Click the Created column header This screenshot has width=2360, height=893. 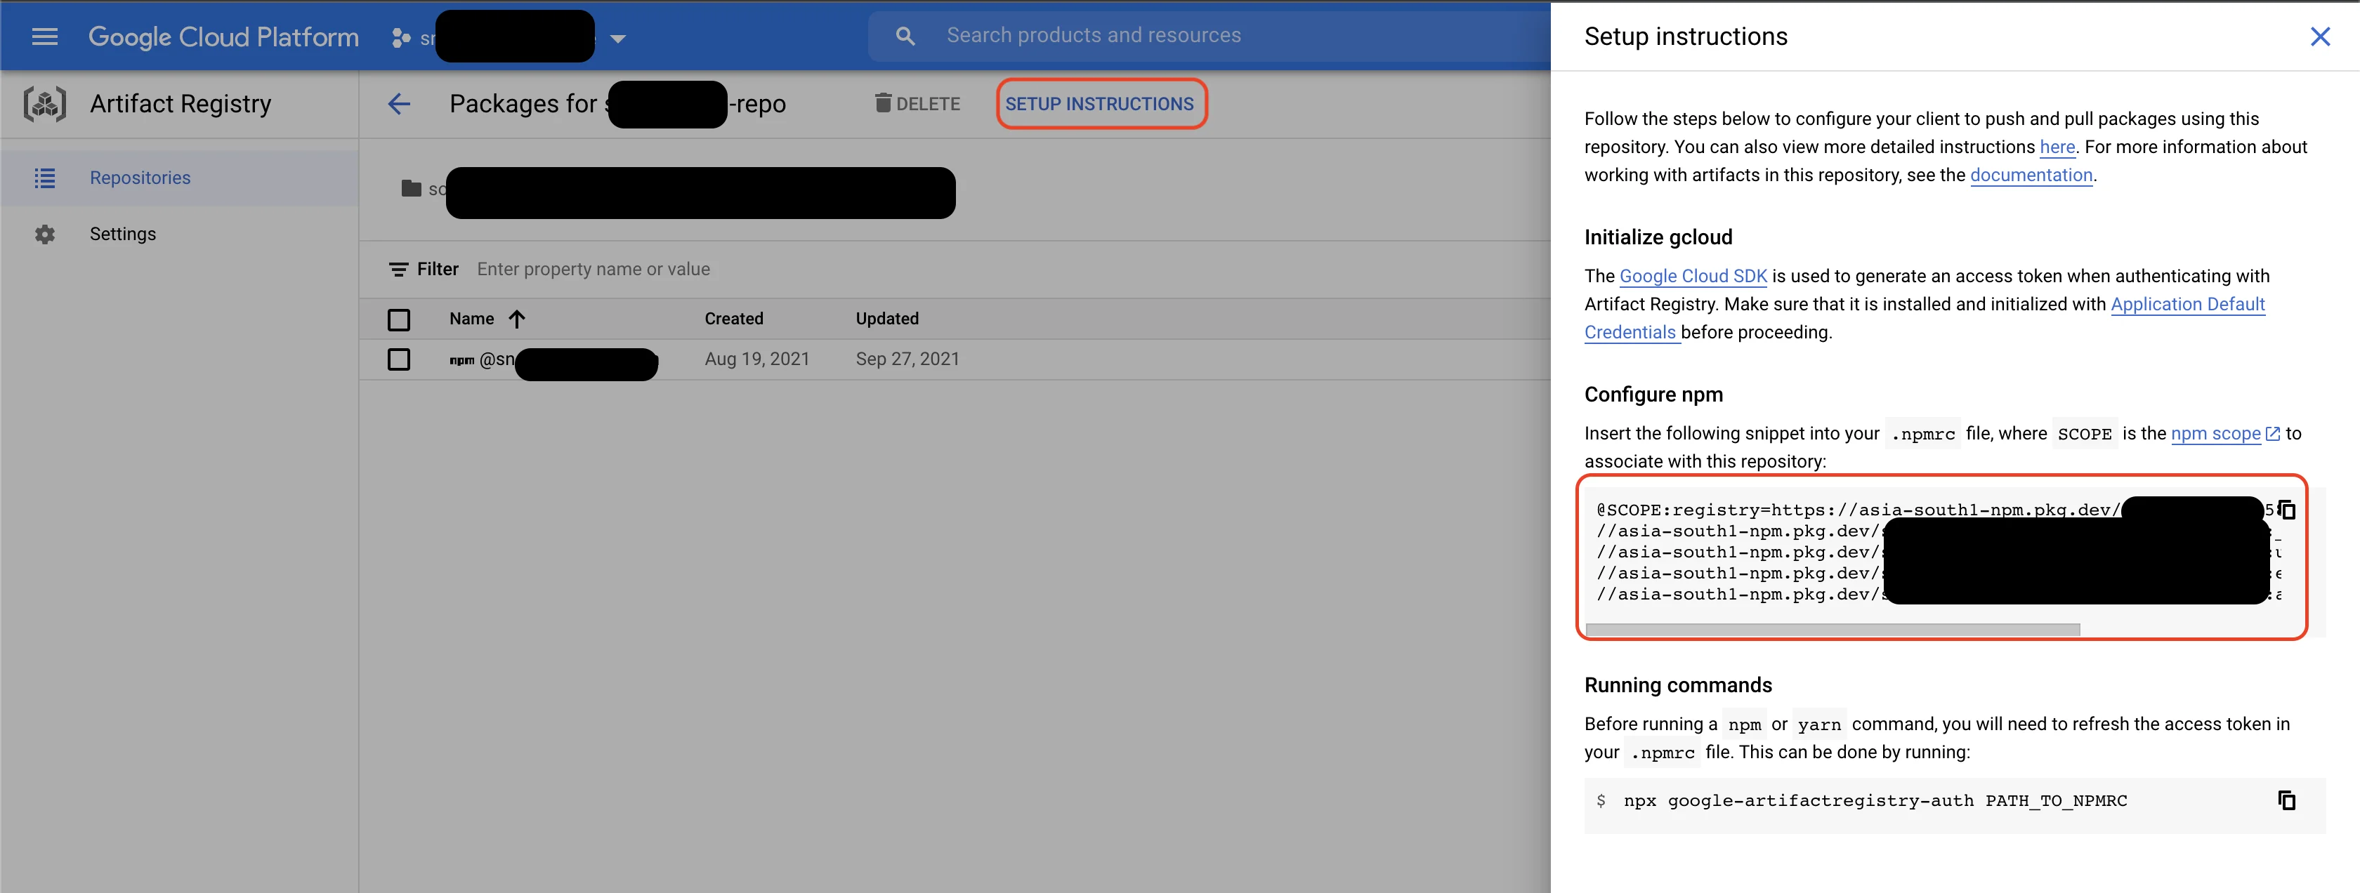pyautogui.click(x=733, y=318)
